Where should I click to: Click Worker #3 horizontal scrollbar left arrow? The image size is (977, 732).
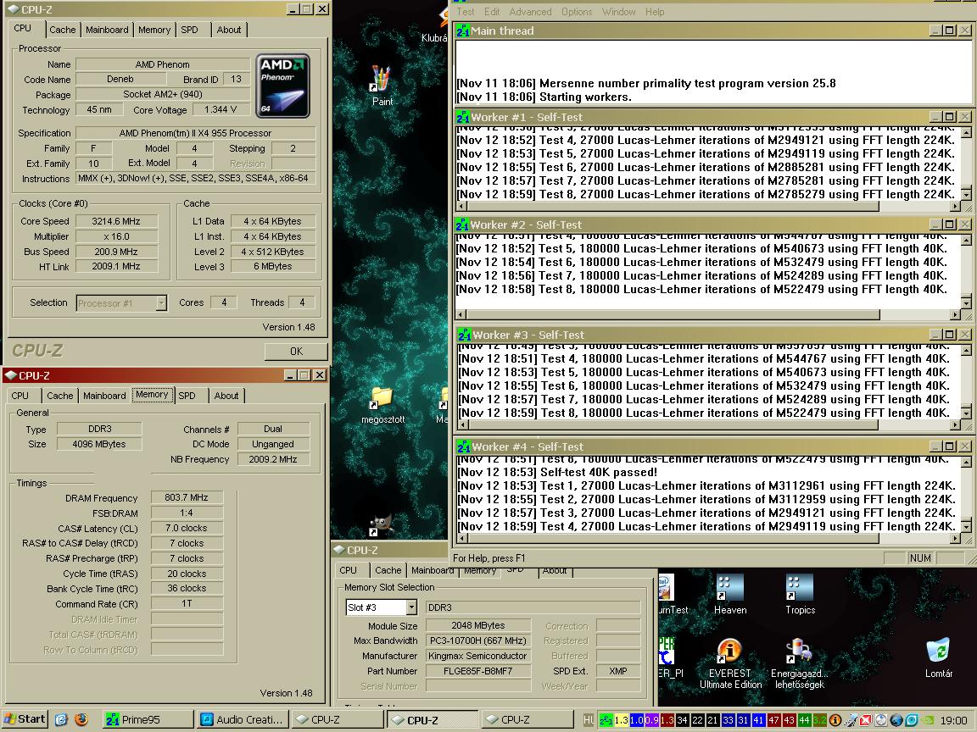click(461, 425)
